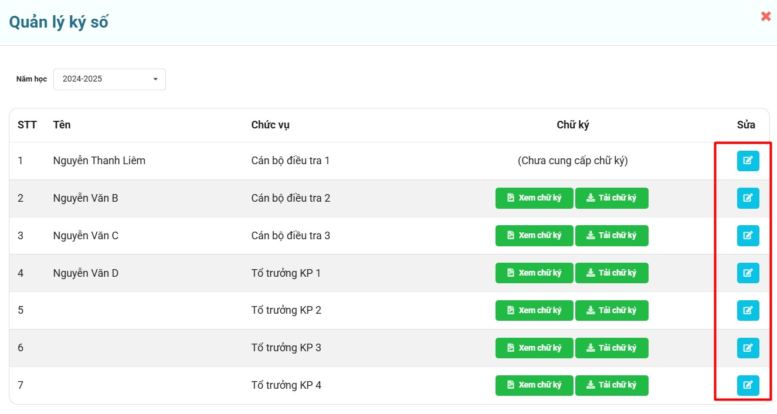The image size is (777, 414).
Task: View Tổ trưởng KP 2 signature
Action: coord(534,310)
